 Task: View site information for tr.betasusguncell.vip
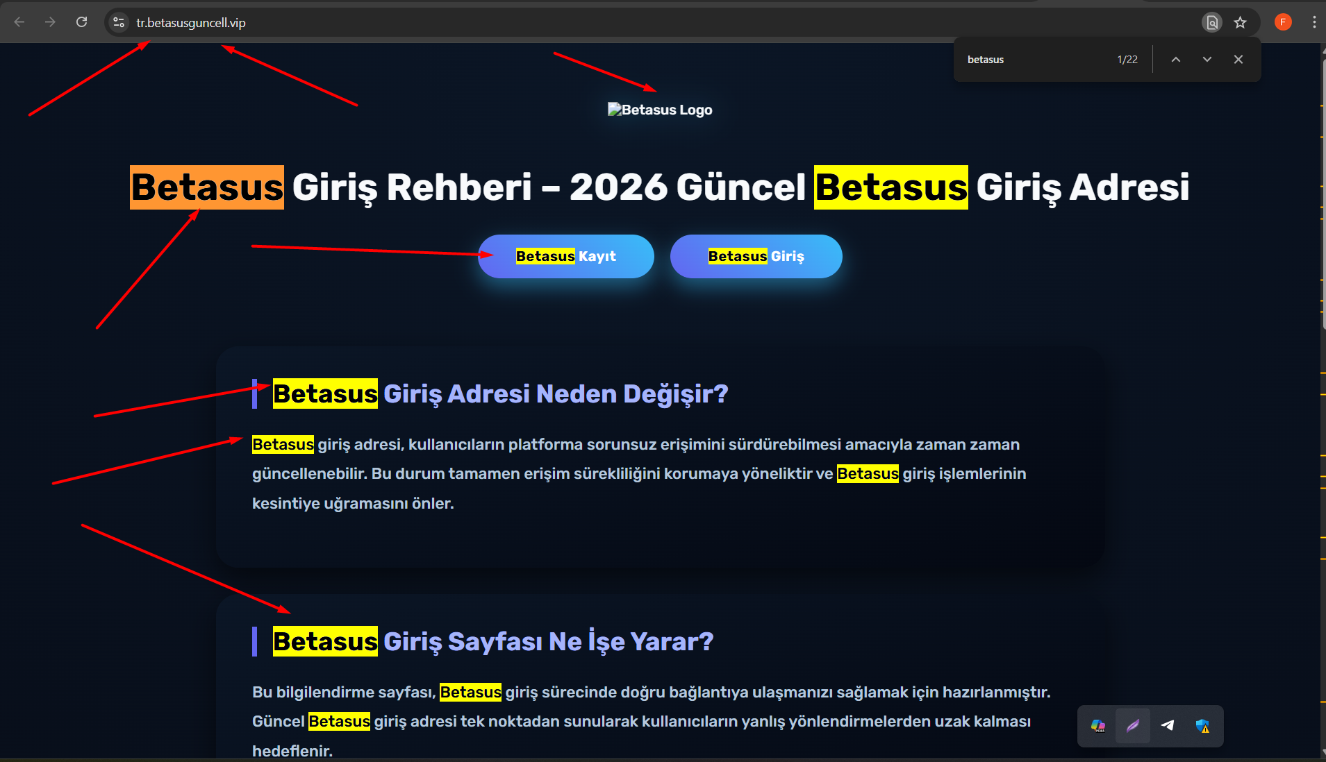tap(119, 22)
